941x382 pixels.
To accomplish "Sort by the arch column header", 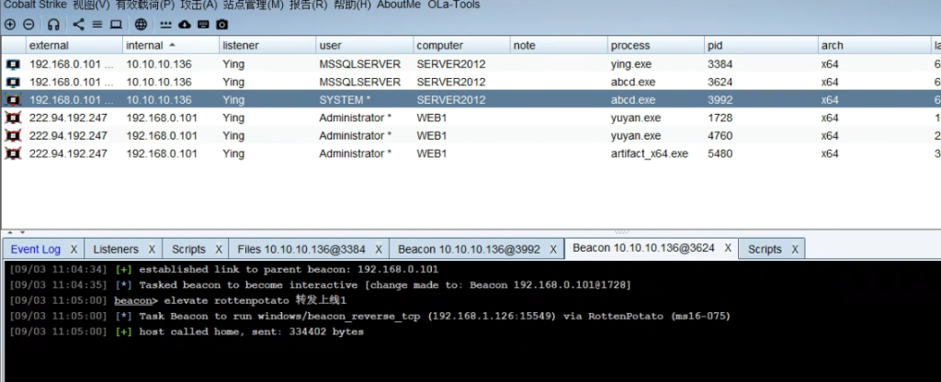I will [875, 46].
